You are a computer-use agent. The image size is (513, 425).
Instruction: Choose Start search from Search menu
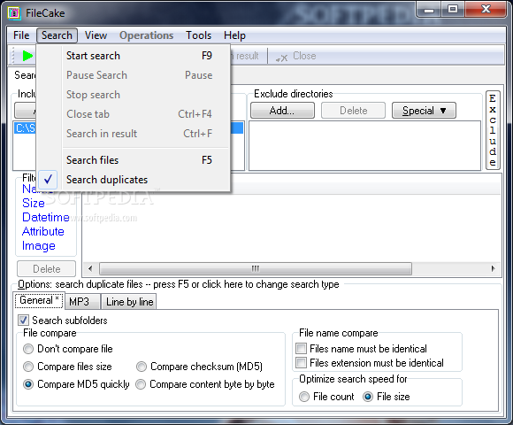click(134, 56)
